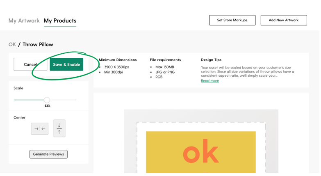Go back to OK breadcrumb
The height and width of the screenshot is (176, 321).
coord(12,44)
